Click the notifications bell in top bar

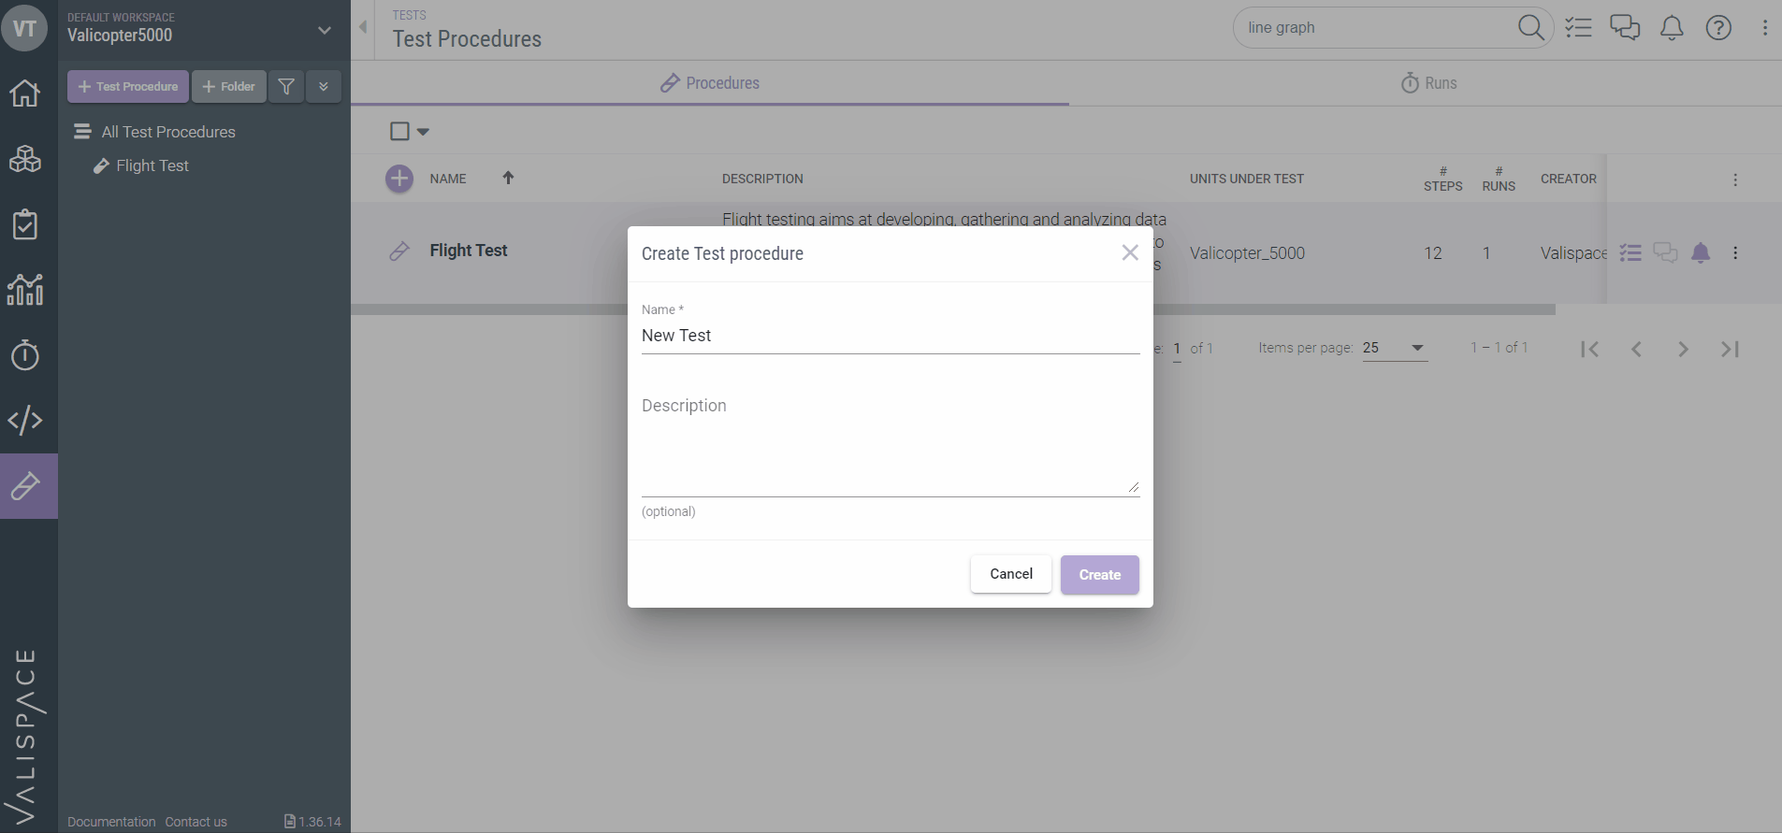click(x=1672, y=28)
